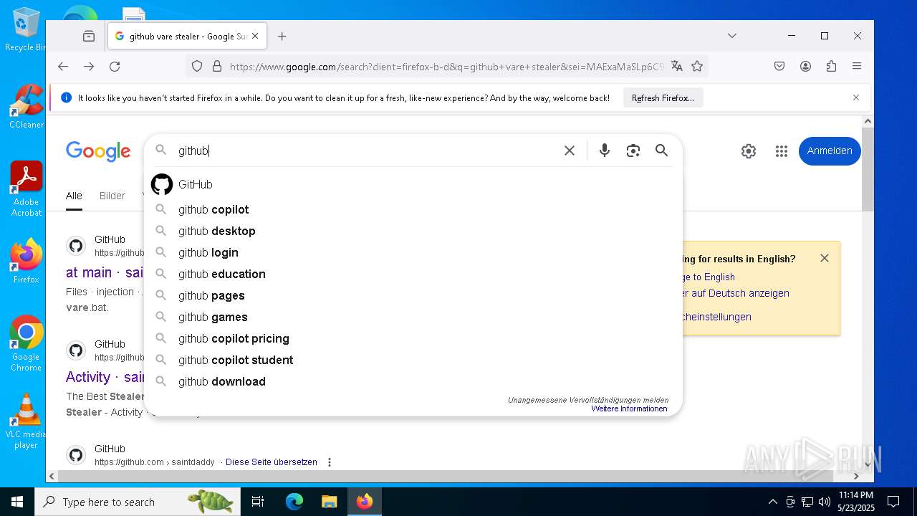Click Diese Seite übersetzen link

tap(272, 462)
